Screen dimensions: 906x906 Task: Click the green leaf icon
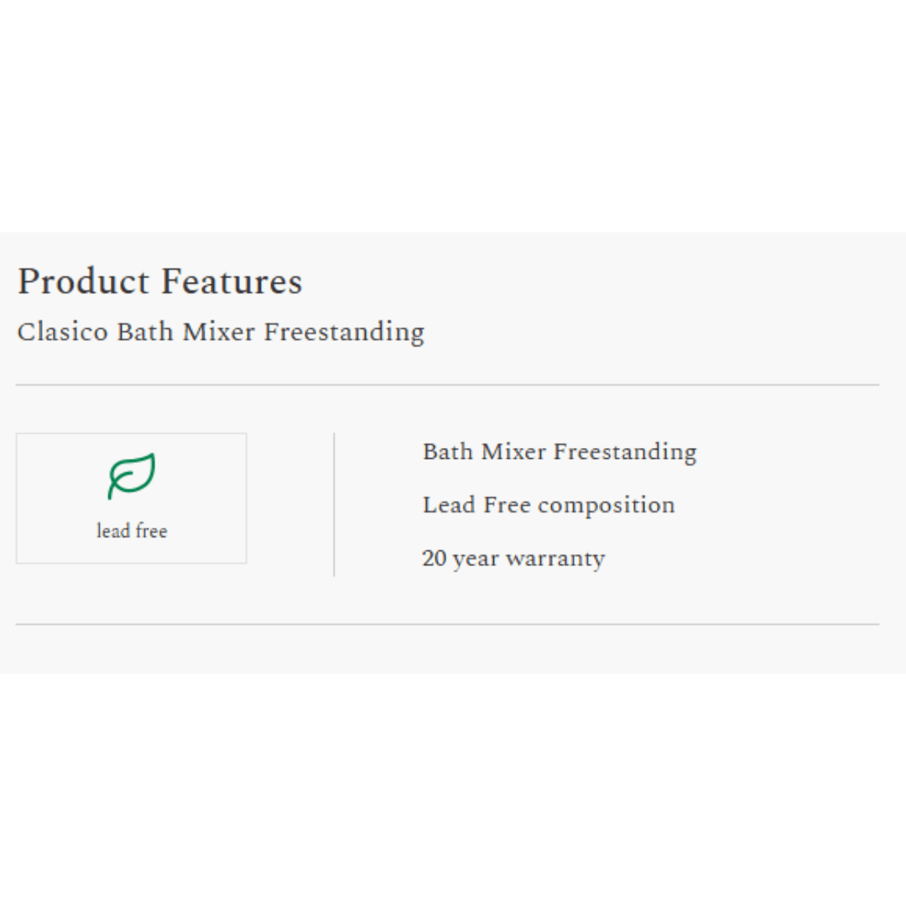[132, 476]
